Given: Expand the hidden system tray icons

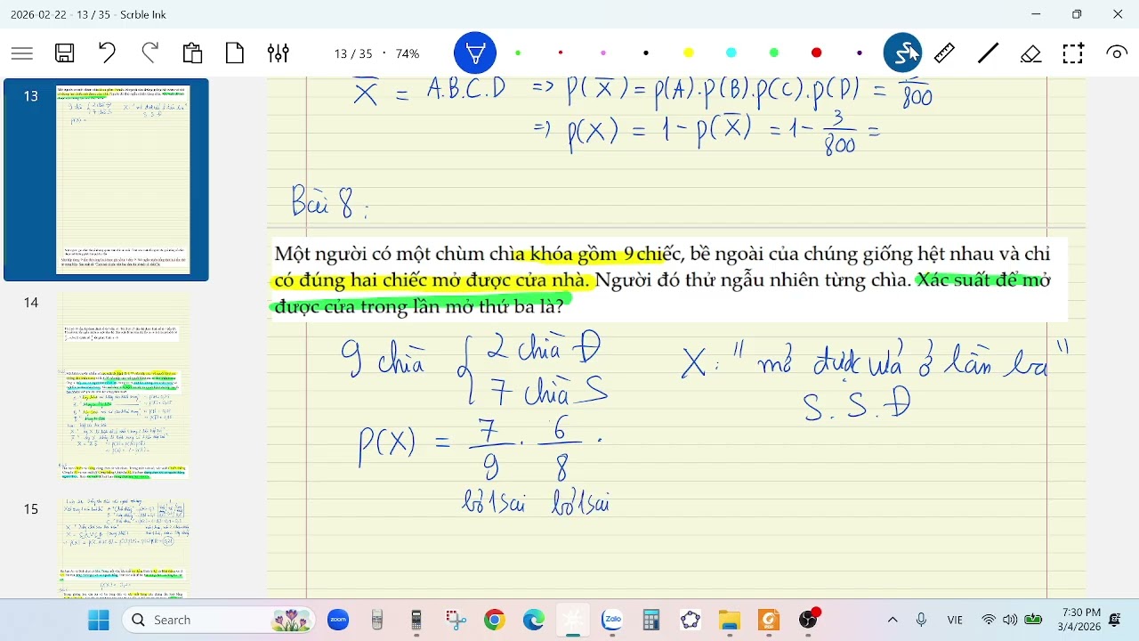Looking at the screenshot, I should tap(893, 620).
